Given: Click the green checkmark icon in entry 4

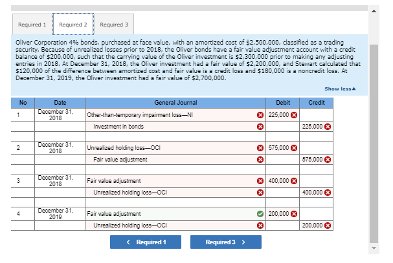Looking at the screenshot, I should tap(260, 214).
